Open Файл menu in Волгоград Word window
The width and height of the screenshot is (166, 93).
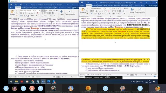(82, 6)
